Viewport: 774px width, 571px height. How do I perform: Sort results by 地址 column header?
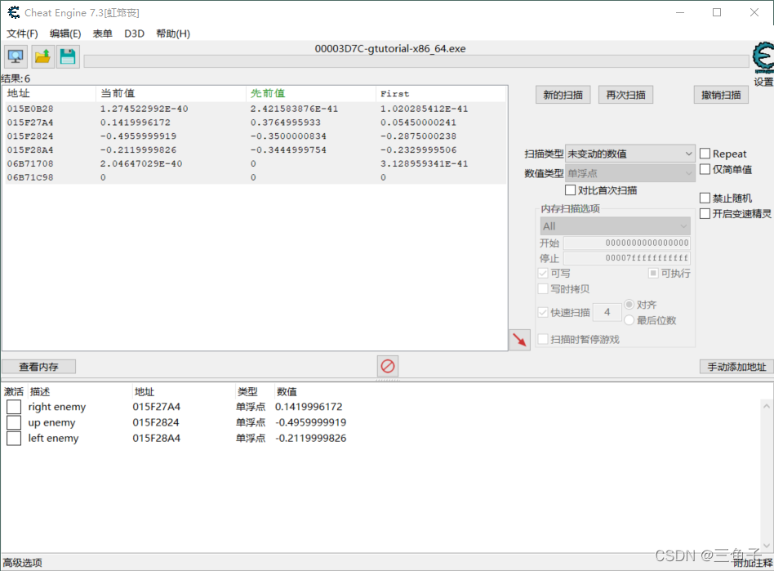point(49,93)
